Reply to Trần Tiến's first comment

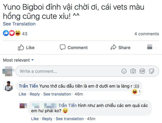tap(34, 94)
